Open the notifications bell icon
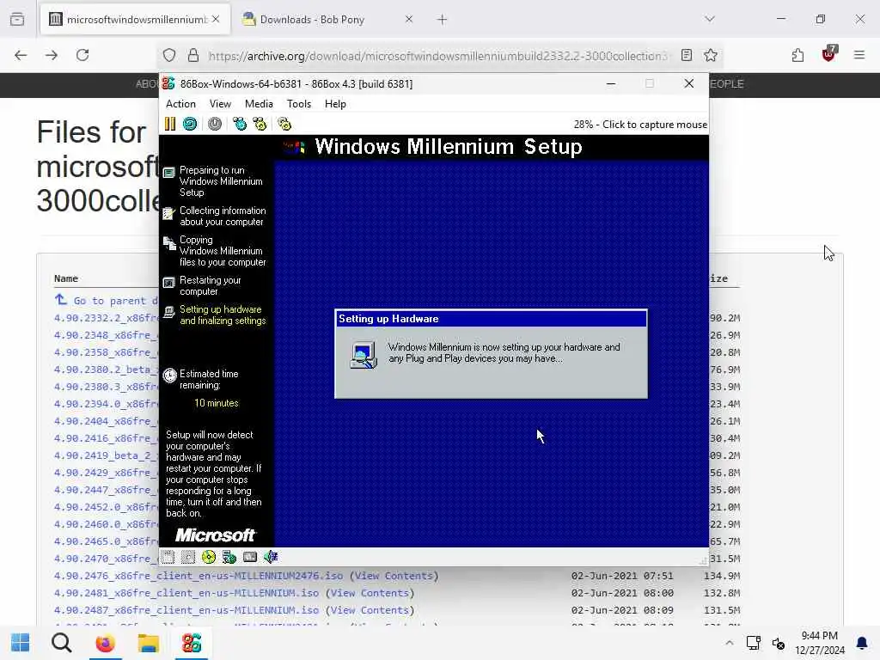The width and height of the screenshot is (880, 660). [x=862, y=643]
